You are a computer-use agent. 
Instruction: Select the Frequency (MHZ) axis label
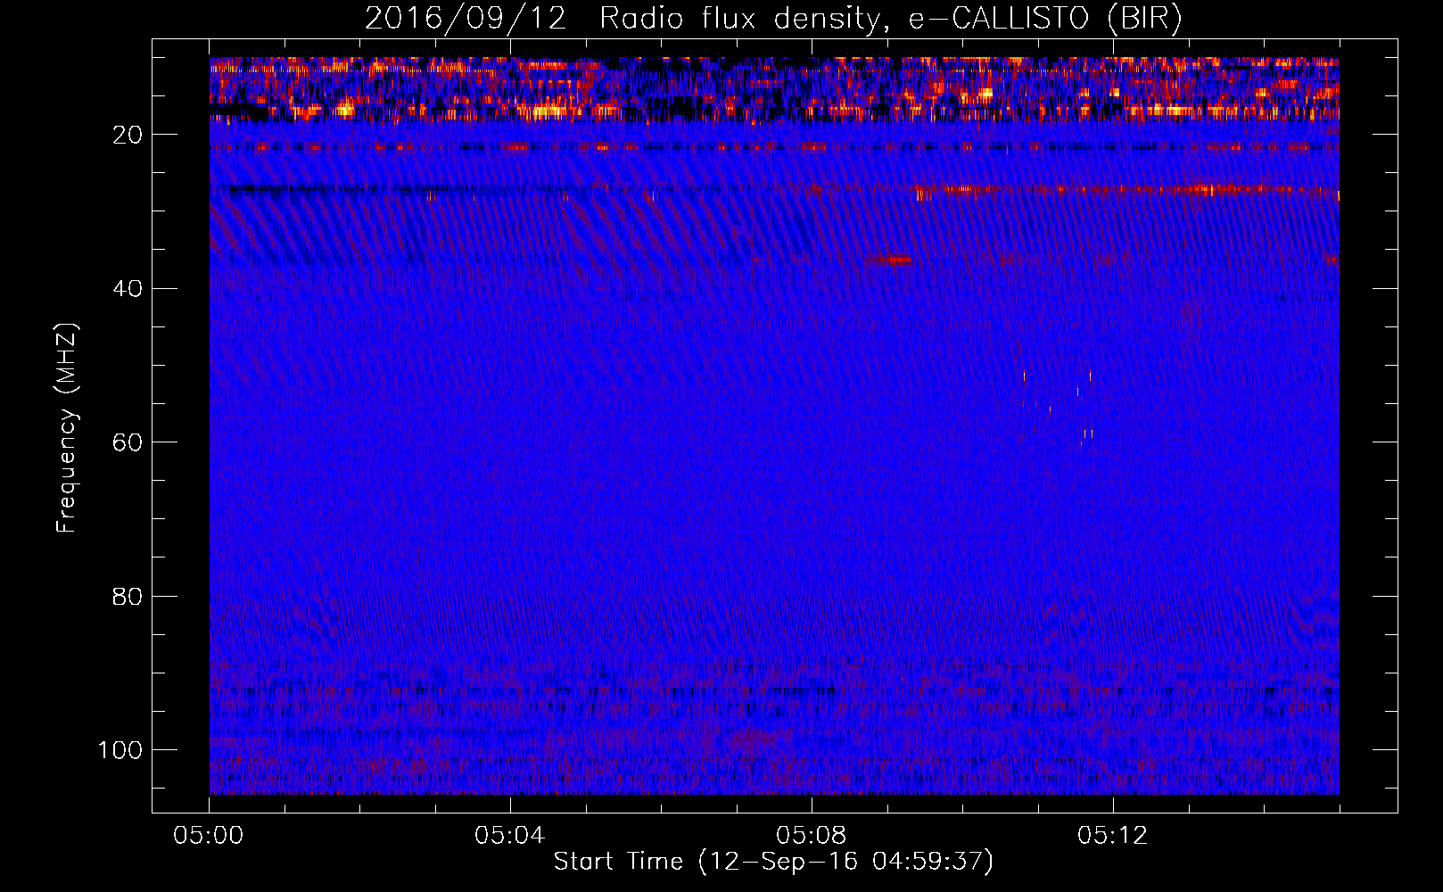pos(67,429)
